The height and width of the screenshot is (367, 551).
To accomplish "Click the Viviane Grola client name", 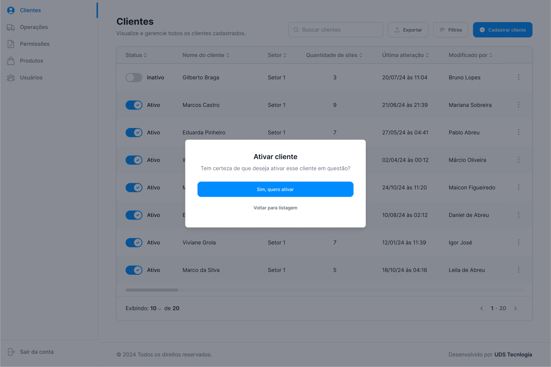I will pos(199,243).
